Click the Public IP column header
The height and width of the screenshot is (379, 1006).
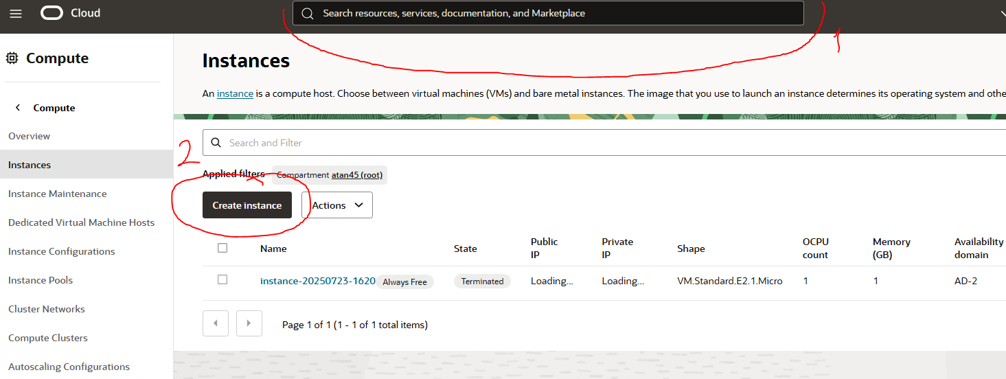coord(545,249)
